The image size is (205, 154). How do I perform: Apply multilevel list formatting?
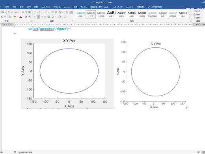coord(46,12)
